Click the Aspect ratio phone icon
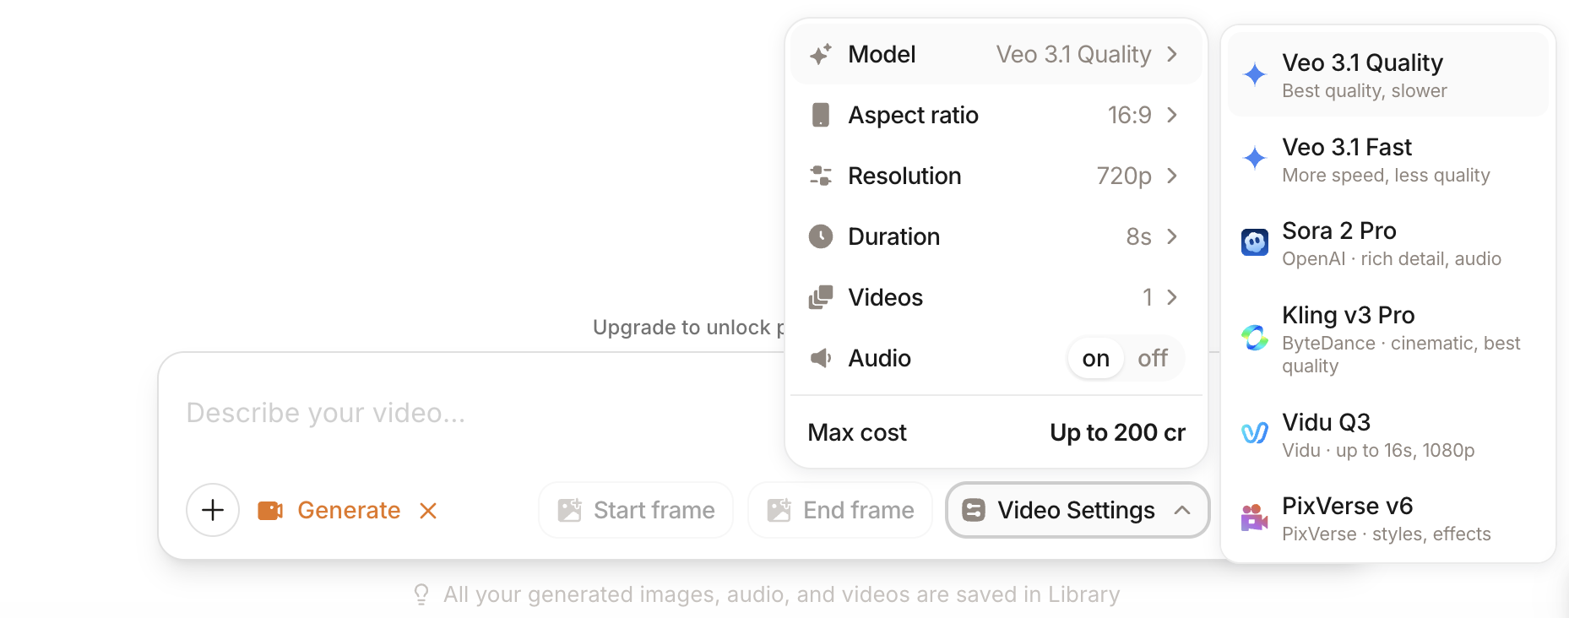1569x618 pixels. click(x=820, y=115)
